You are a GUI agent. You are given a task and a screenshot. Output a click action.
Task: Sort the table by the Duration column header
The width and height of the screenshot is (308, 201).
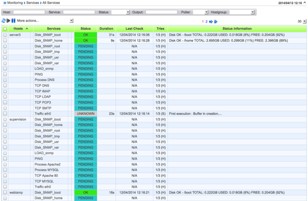point(106,29)
